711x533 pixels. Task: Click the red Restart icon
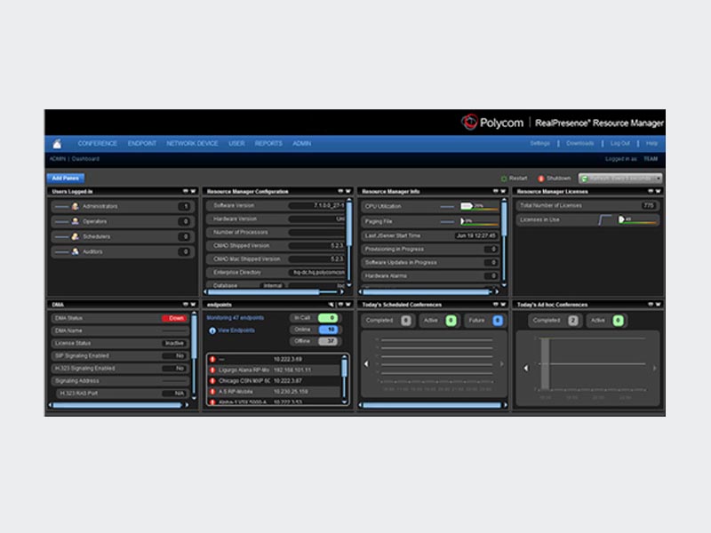(x=504, y=178)
